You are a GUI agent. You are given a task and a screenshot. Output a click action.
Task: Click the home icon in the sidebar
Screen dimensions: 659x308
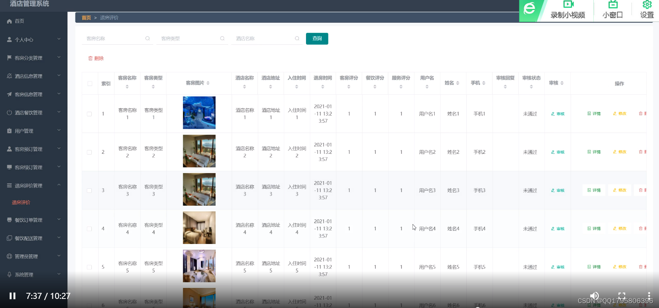(x=9, y=21)
